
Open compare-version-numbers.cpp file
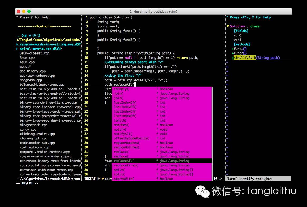(45, 152)
